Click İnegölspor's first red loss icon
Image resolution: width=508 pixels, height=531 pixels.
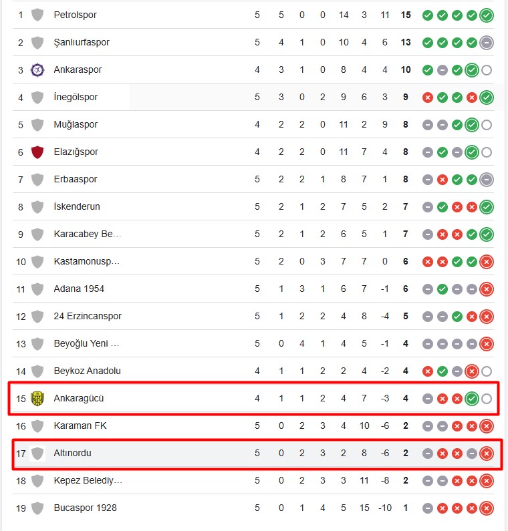(428, 98)
